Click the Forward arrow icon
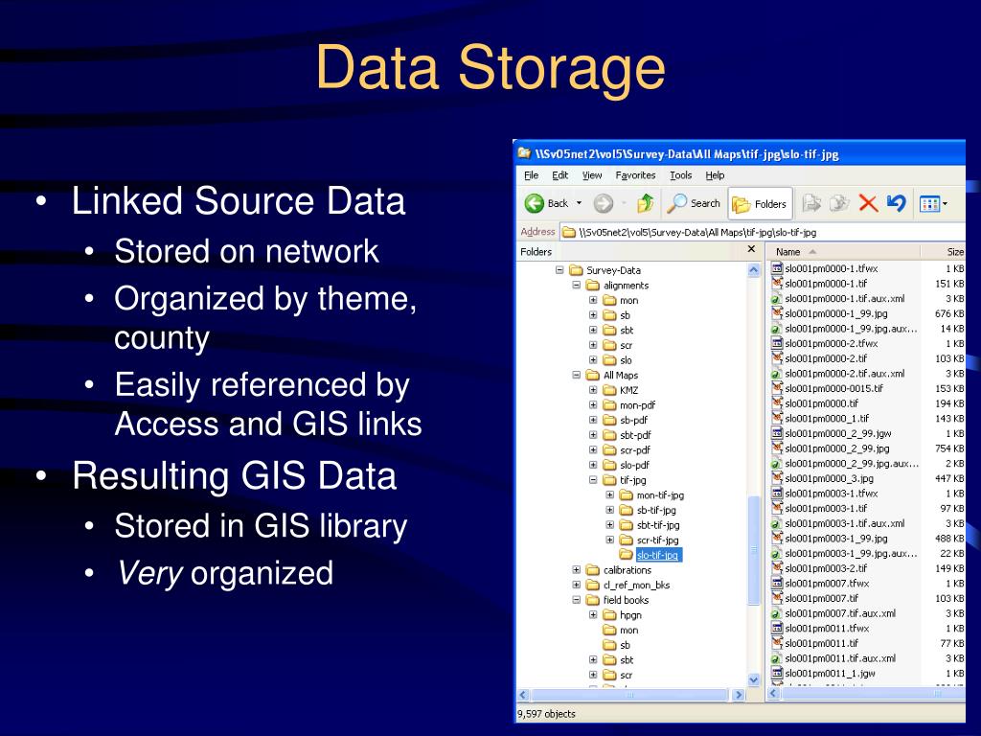 [604, 203]
